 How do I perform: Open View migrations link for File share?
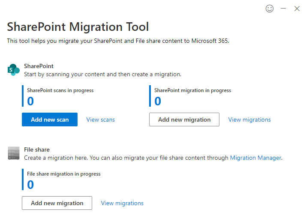[122, 203]
